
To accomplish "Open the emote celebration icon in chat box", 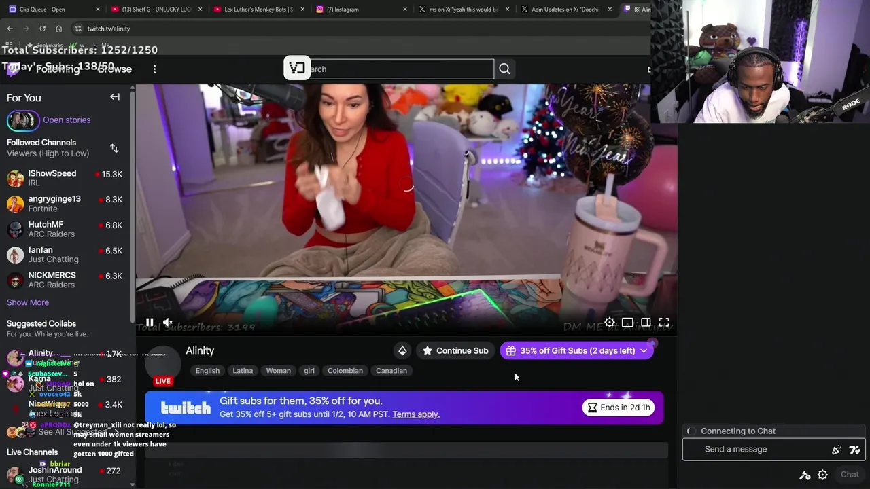I will [x=837, y=450].
